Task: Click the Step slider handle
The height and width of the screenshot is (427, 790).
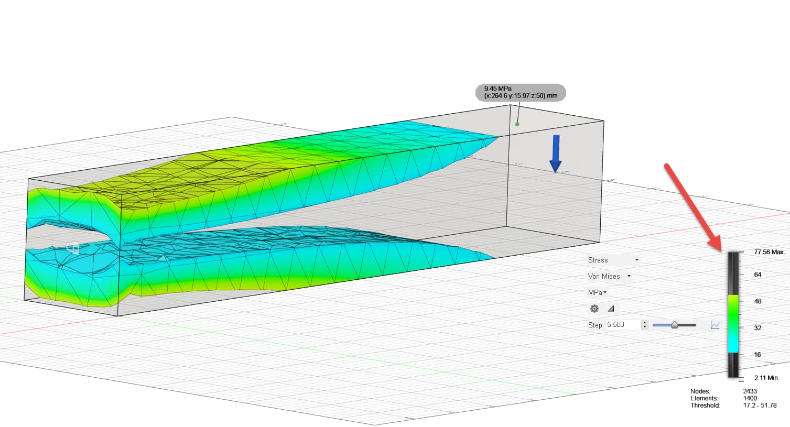Action: click(675, 325)
